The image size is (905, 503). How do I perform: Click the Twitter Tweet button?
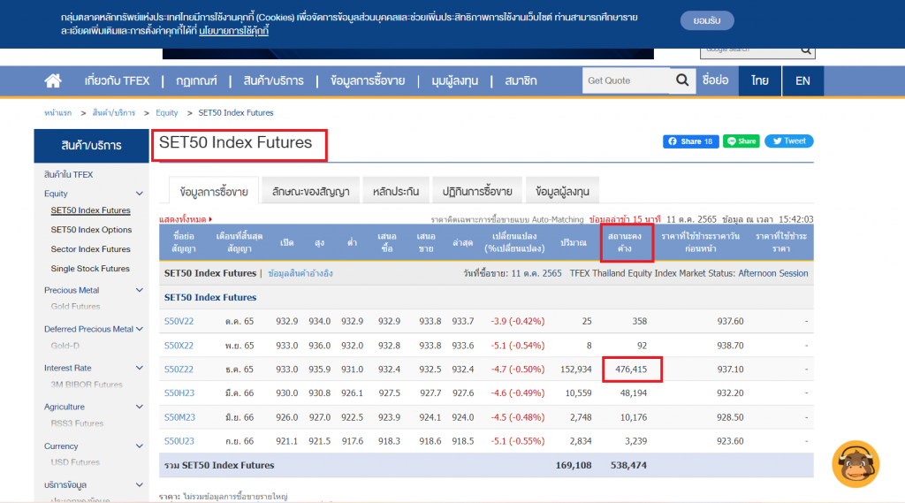point(789,141)
